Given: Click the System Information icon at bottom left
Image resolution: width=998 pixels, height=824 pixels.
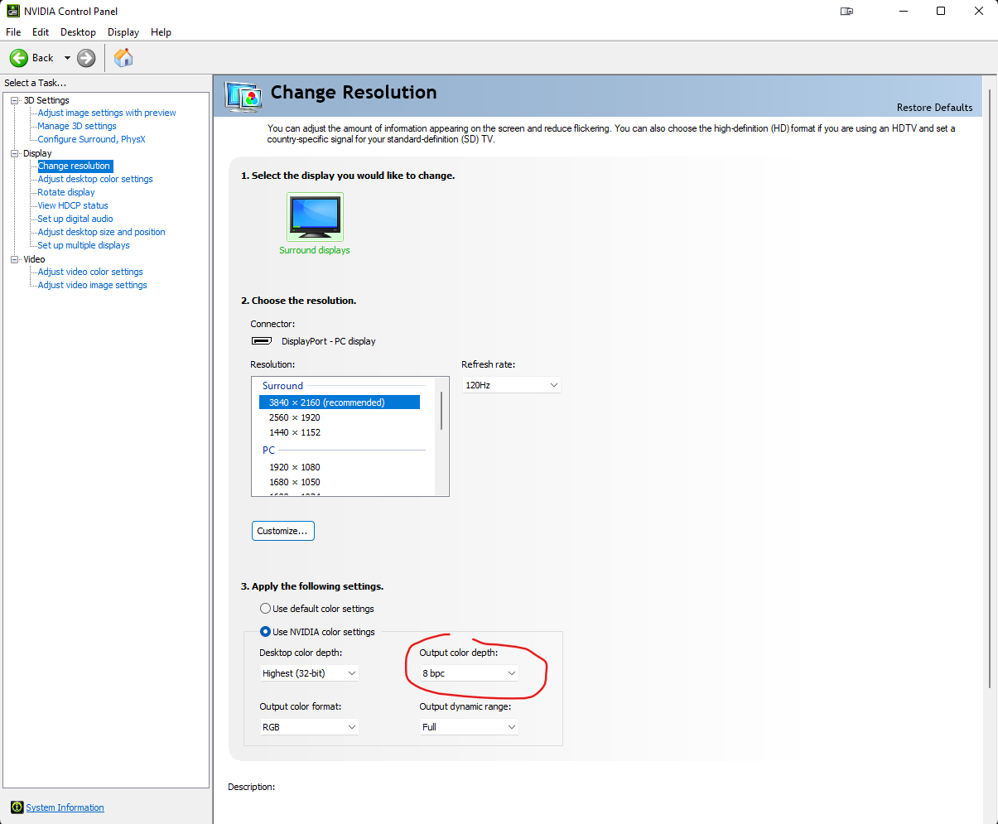Looking at the screenshot, I should pos(17,807).
